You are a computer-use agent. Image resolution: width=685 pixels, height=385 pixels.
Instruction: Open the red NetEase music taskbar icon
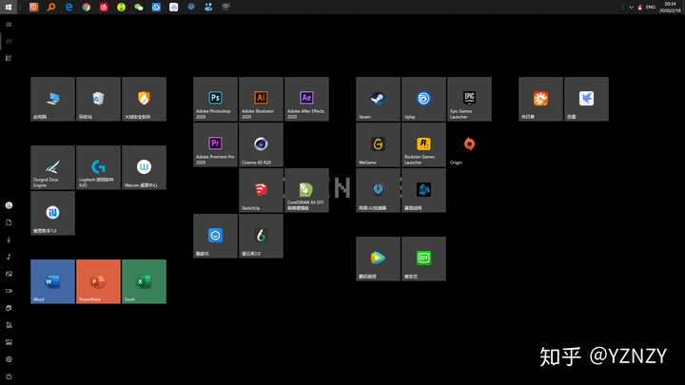[104, 7]
